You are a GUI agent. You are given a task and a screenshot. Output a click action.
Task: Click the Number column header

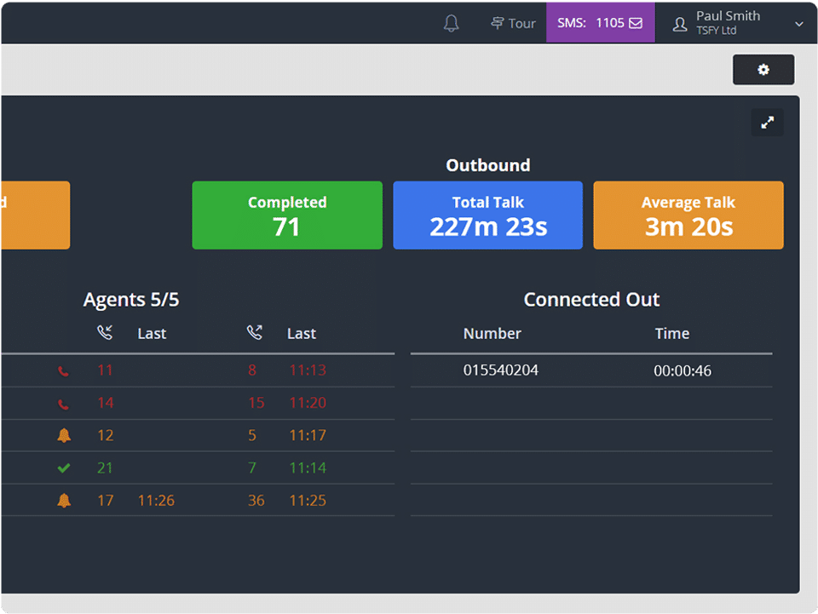click(x=492, y=334)
